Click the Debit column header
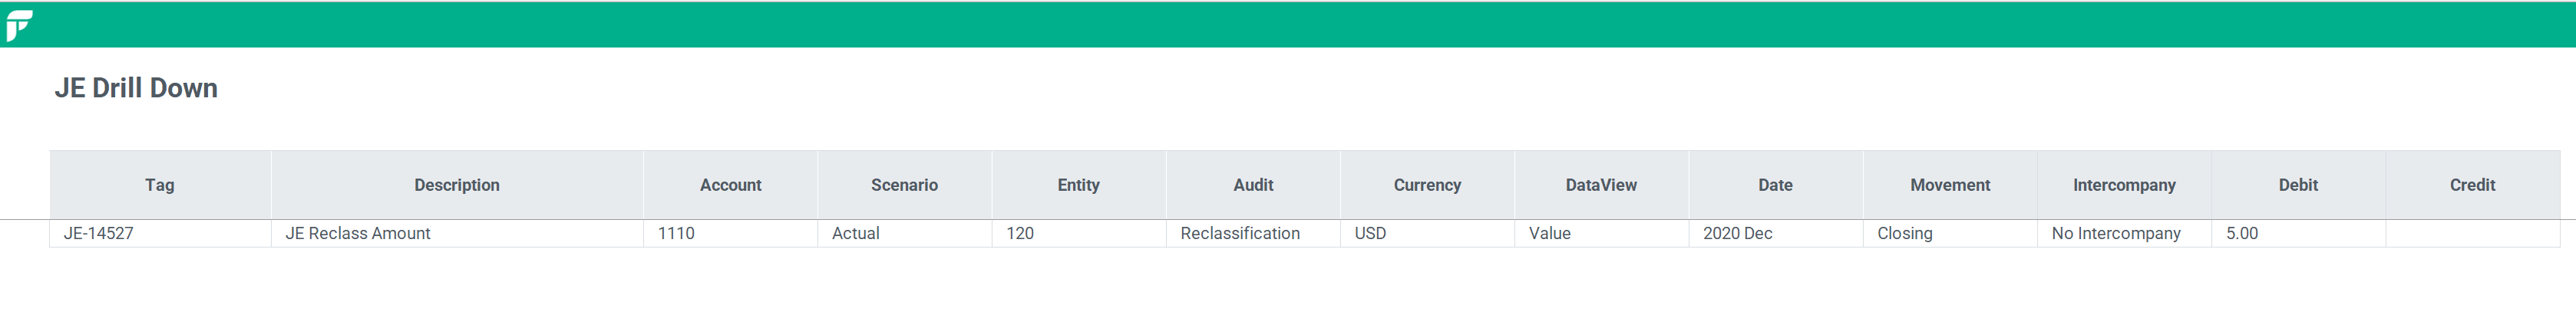 pos(2298,185)
